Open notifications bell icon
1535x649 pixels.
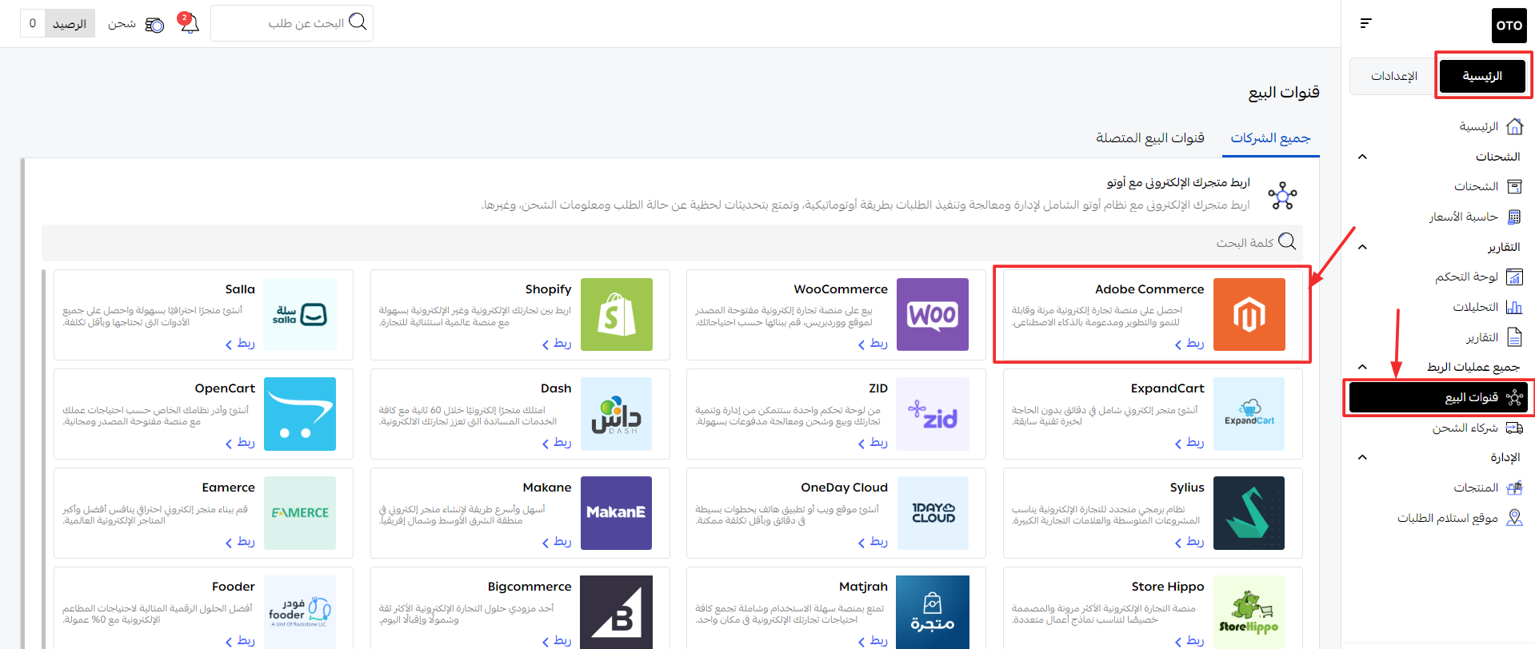tap(189, 23)
